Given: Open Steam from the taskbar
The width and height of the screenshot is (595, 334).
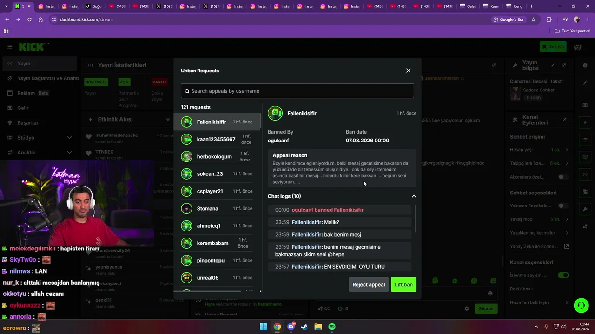Looking at the screenshot, I should (x=304, y=327).
